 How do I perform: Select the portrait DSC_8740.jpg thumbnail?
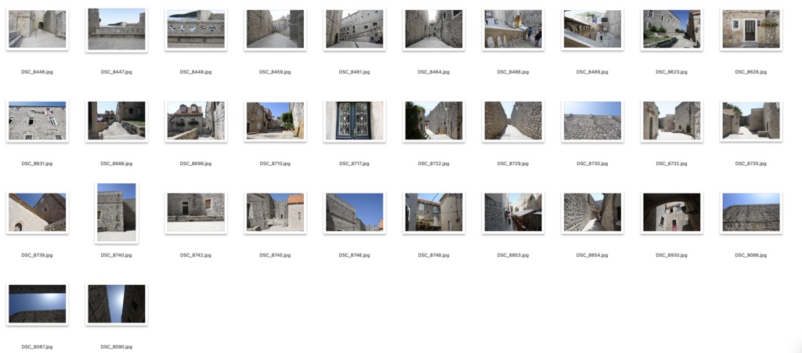tap(116, 212)
